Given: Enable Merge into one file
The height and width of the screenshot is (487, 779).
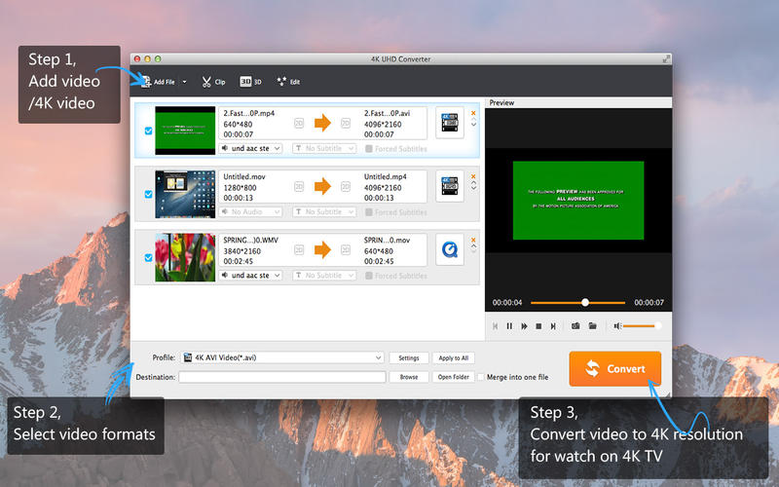Looking at the screenshot, I should pyautogui.click(x=480, y=377).
